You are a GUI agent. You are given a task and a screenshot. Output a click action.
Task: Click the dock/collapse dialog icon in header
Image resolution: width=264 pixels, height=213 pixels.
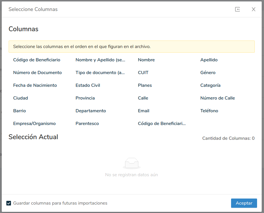click(237, 9)
